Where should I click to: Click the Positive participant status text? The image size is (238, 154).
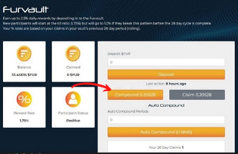(x=73, y=121)
